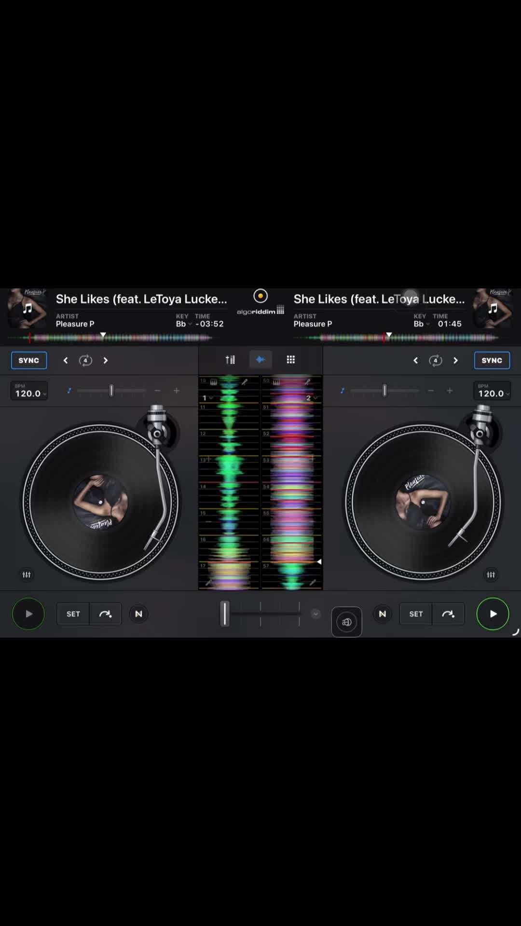Select the waveform view tab
This screenshot has width=521, height=926.
pyautogui.click(x=260, y=360)
